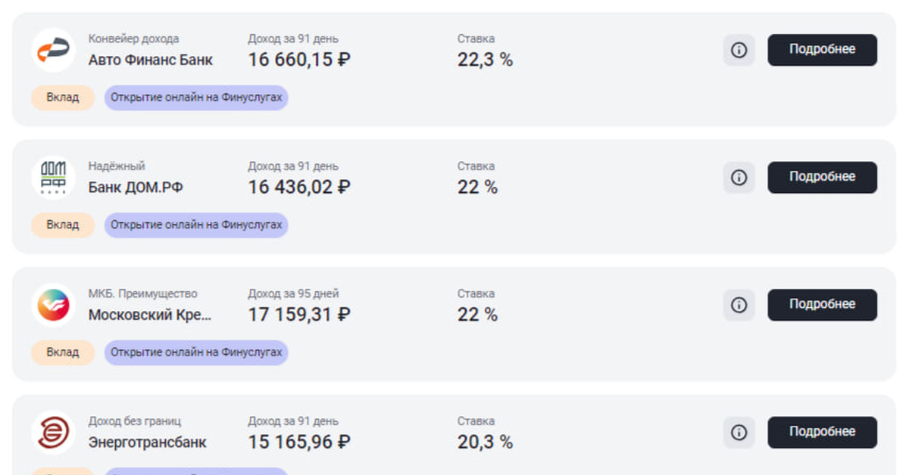This screenshot has height=475, width=909.
Task: Open Подробнее for Энерготрансбанк offer
Action: click(x=822, y=433)
